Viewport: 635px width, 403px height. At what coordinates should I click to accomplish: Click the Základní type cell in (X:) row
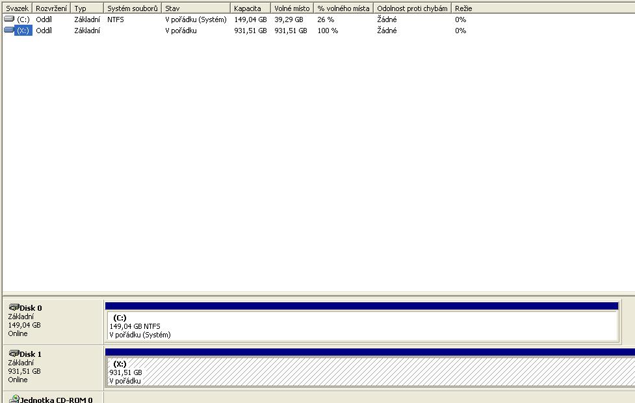tap(87, 31)
